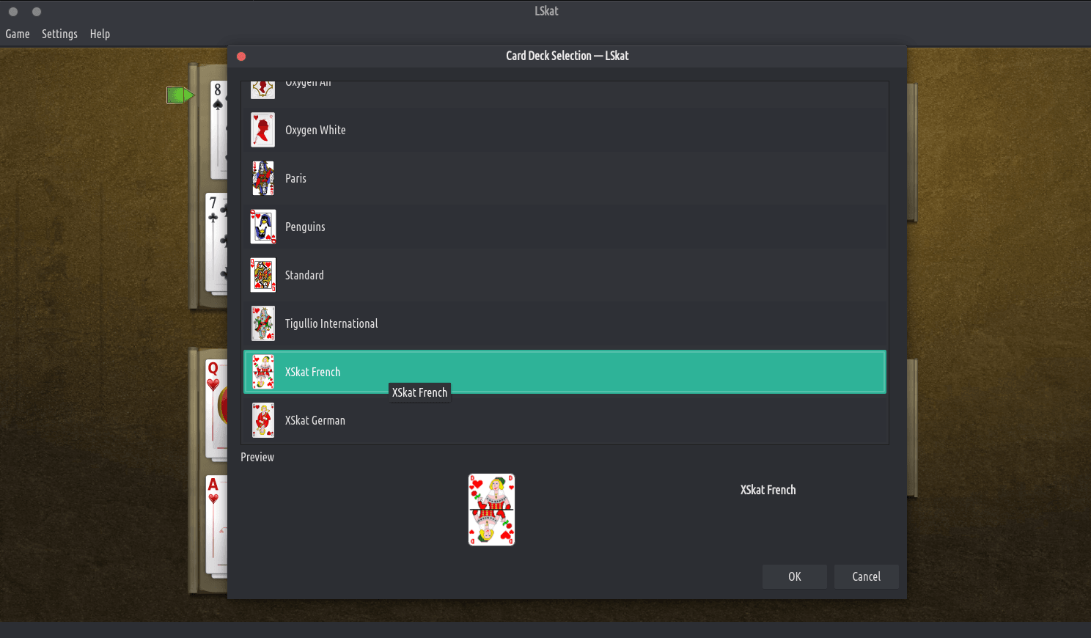Open the Settings menu

59,34
